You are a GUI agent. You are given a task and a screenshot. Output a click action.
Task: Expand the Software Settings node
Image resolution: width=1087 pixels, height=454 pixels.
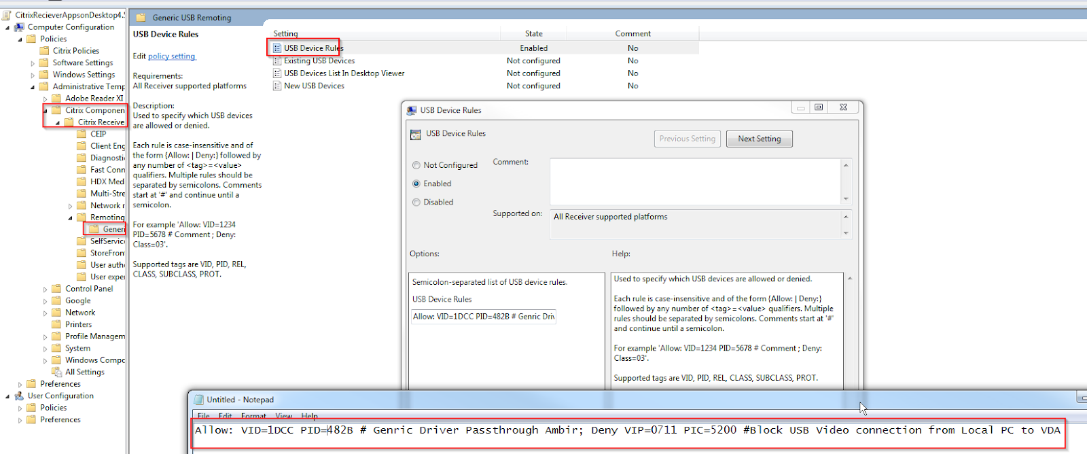(33, 63)
